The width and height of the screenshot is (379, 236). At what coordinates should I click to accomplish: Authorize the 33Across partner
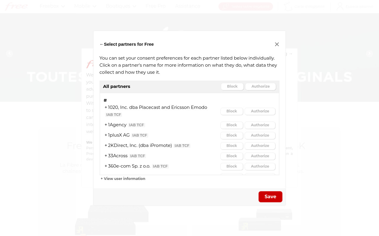(x=260, y=156)
